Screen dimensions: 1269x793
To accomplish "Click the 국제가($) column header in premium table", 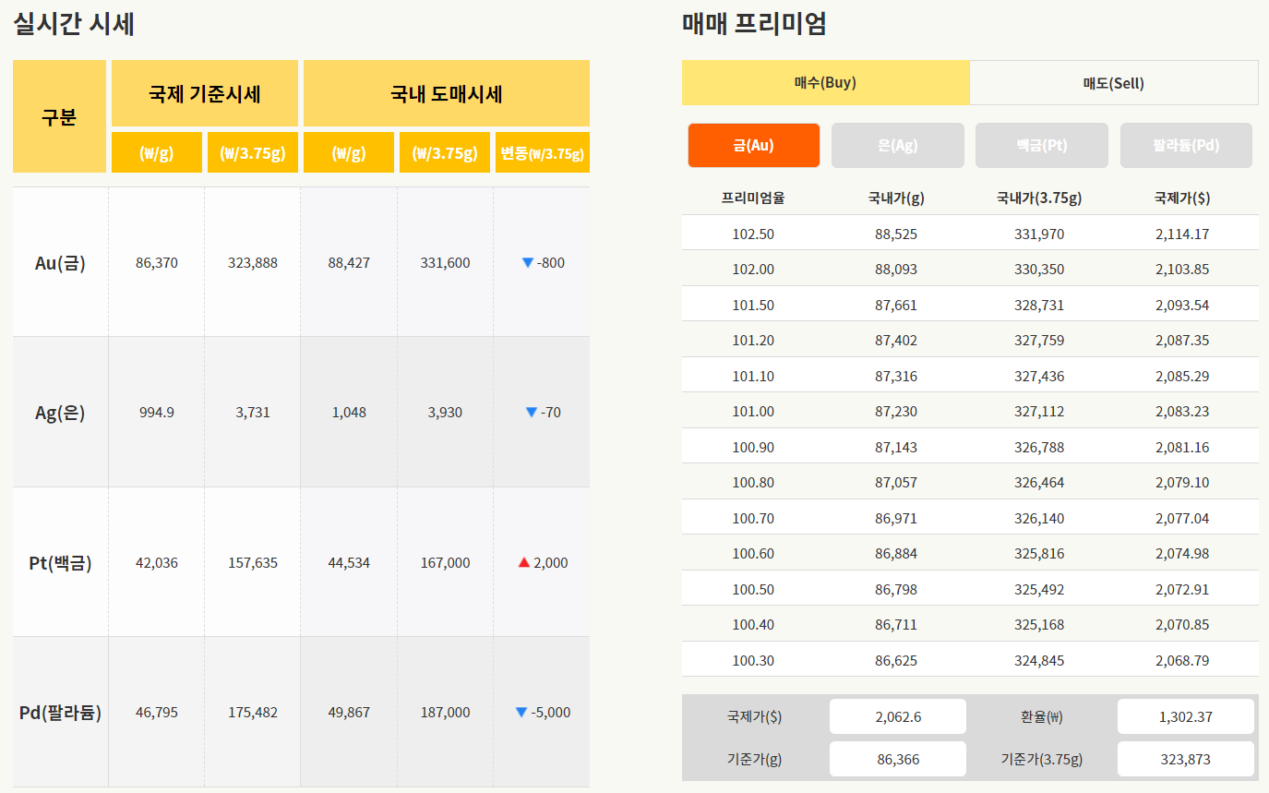I will click(x=1182, y=198).
